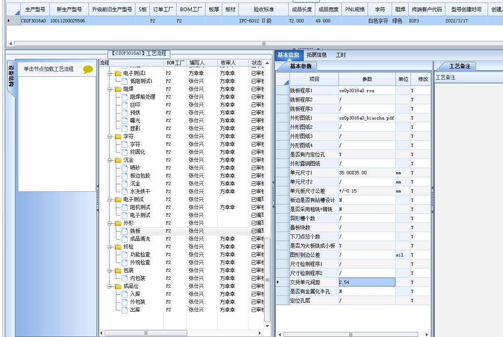Viewport: 503px width, 337px height.
Task: Select the 铣板 tree row
Action: coord(182,231)
